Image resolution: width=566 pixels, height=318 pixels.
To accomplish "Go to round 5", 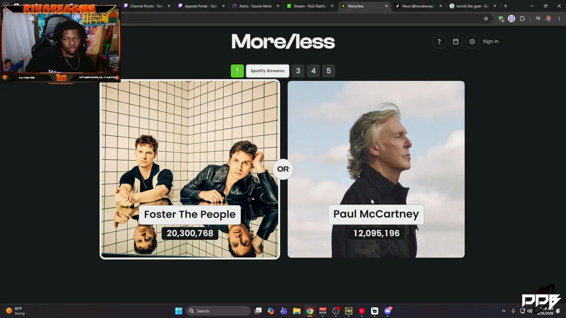I will 329,71.
